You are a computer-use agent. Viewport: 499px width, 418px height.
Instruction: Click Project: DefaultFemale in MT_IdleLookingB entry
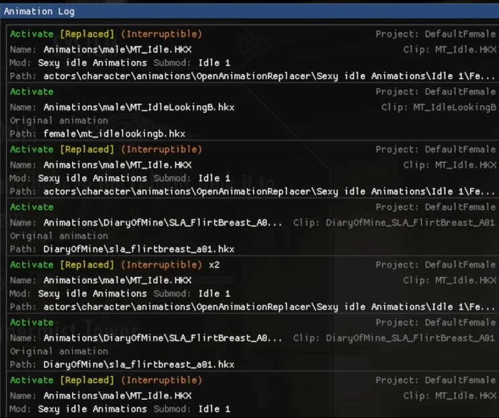point(436,92)
